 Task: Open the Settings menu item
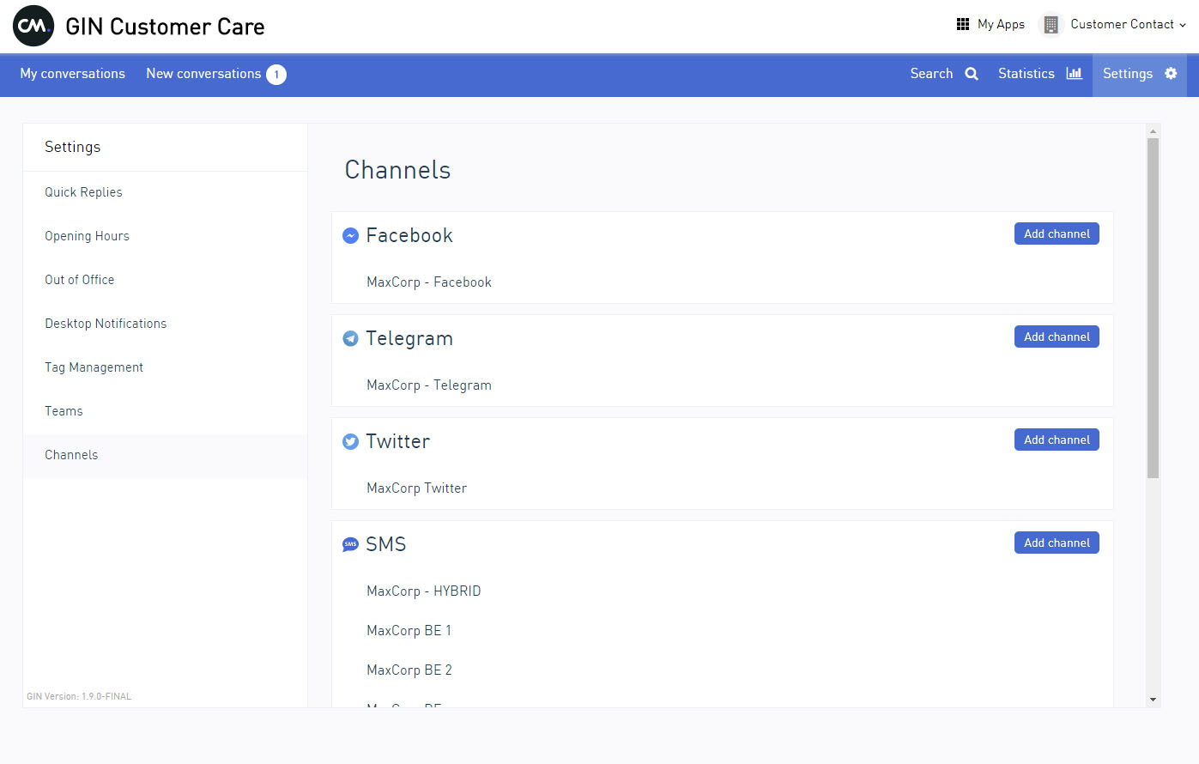coord(1140,76)
